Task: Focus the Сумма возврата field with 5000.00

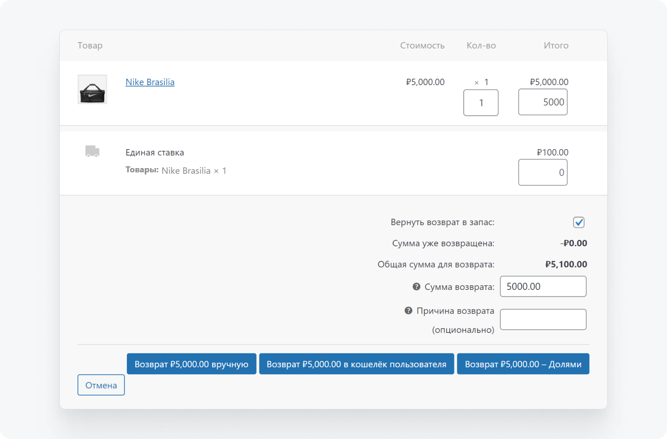Action: point(543,286)
